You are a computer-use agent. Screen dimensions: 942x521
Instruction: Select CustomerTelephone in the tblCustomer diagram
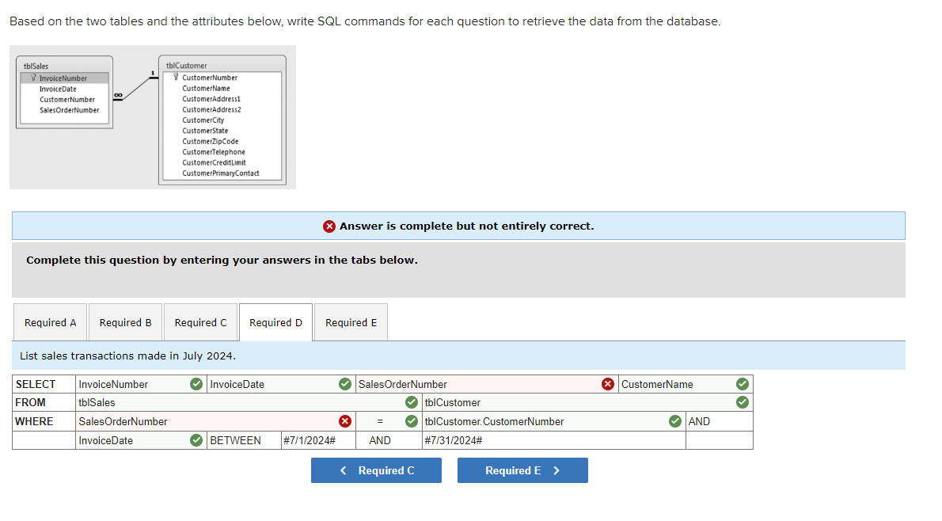coord(214,152)
